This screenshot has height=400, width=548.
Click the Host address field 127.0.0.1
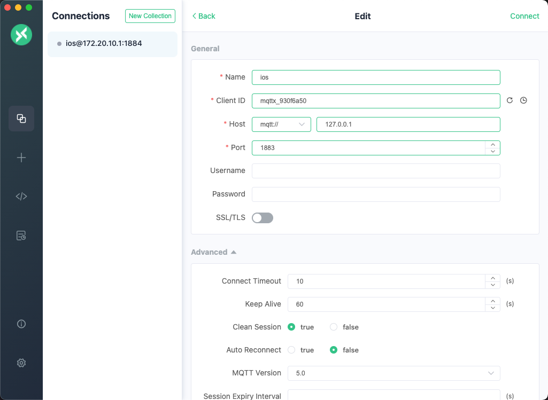408,124
